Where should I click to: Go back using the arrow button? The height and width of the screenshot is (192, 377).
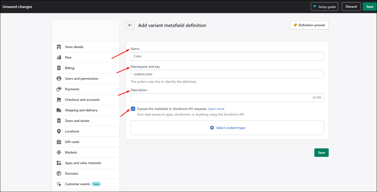[x=130, y=25]
